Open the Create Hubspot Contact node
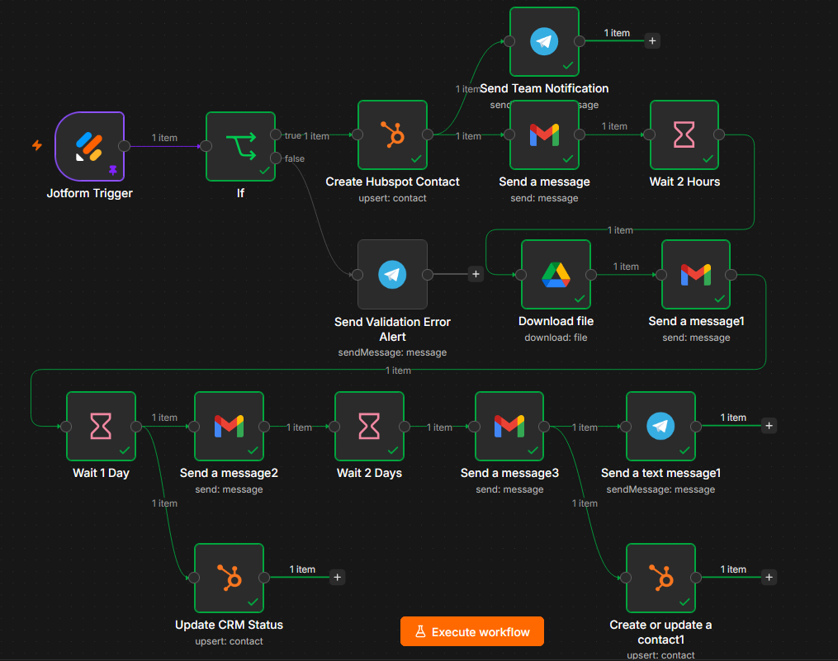The height and width of the screenshot is (661, 838). (x=392, y=135)
